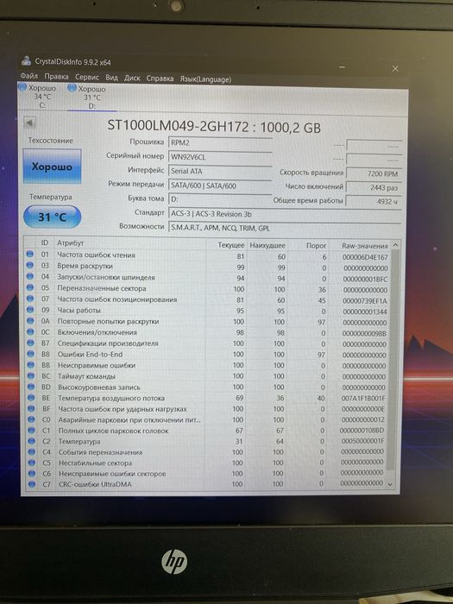Click the Прошивка field RPM2
453x604 pixels.
coord(220,143)
